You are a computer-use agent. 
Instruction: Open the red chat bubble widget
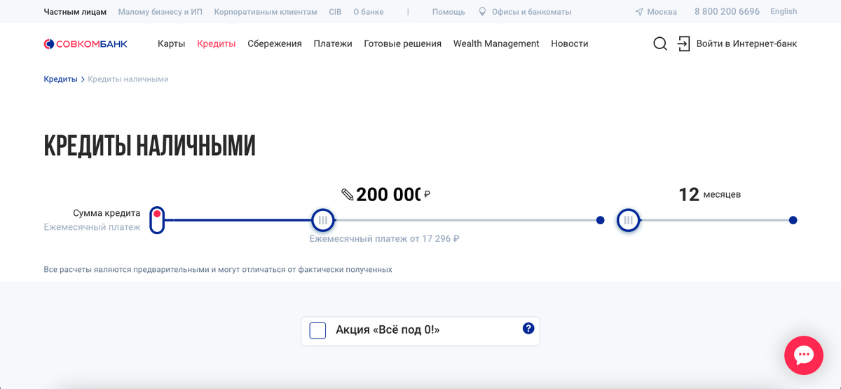[x=802, y=356]
